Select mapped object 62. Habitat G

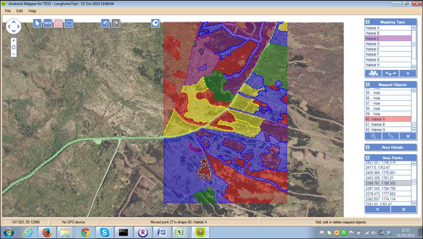coord(388,129)
